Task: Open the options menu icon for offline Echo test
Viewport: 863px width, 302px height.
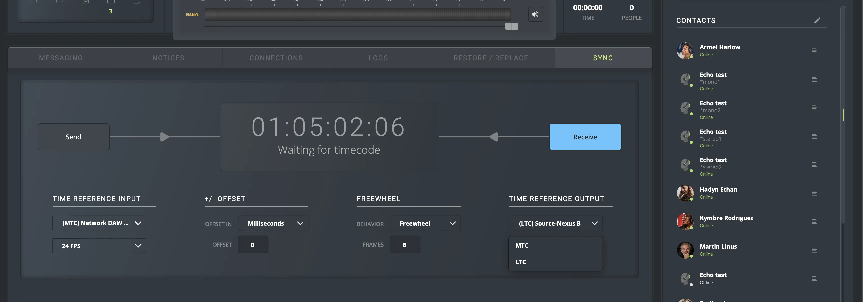Action: point(814,278)
